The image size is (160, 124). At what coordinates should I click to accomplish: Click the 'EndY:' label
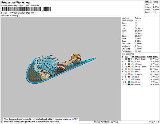tap(124, 41)
